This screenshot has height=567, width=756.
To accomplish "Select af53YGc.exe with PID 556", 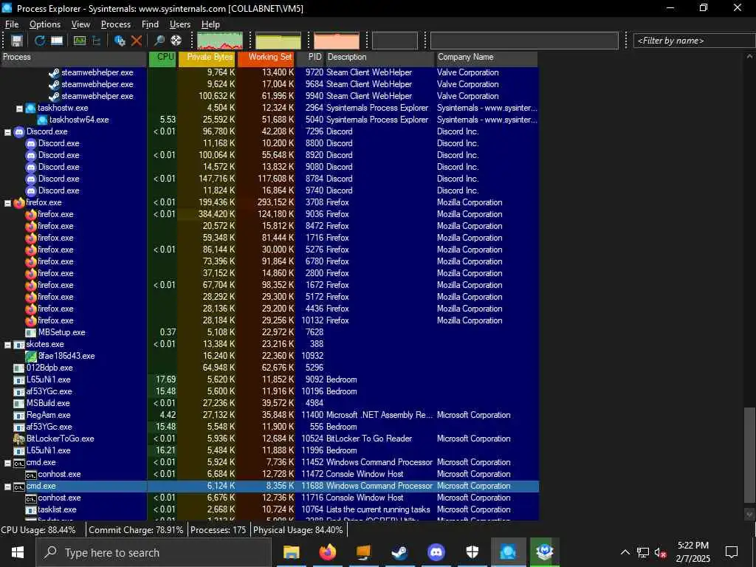I will tap(269, 427).
